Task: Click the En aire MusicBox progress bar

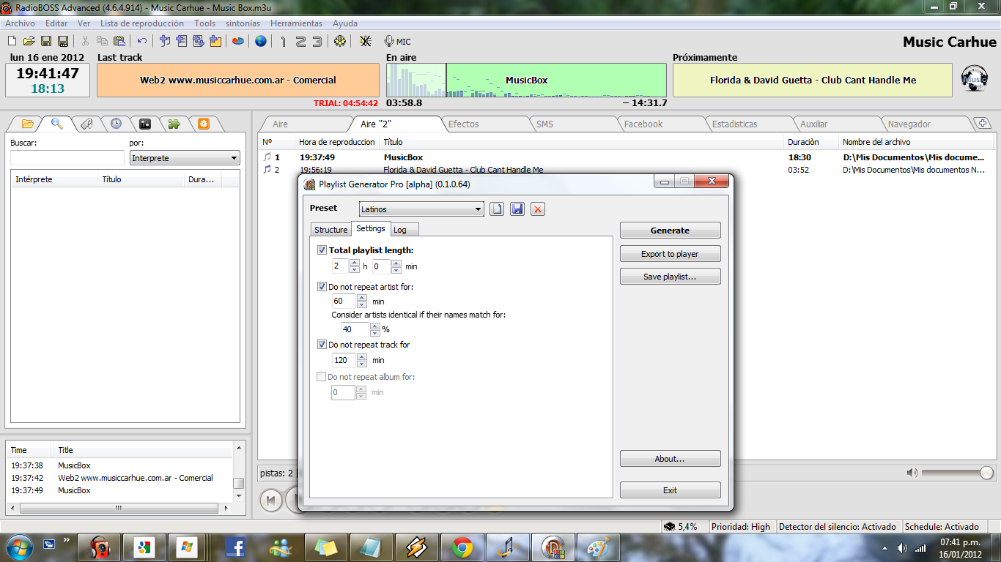Action: 526,80
